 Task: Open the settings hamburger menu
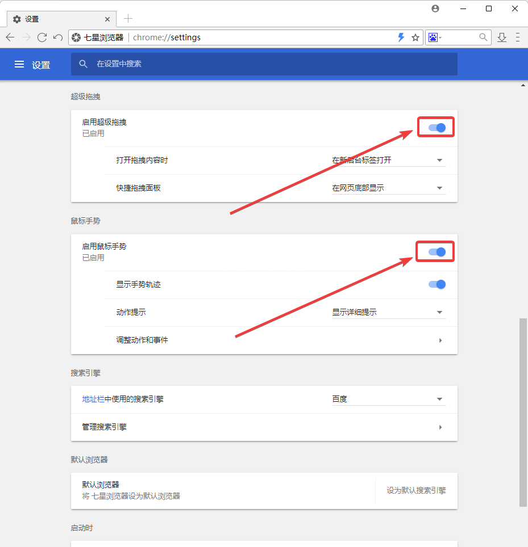tap(19, 64)
